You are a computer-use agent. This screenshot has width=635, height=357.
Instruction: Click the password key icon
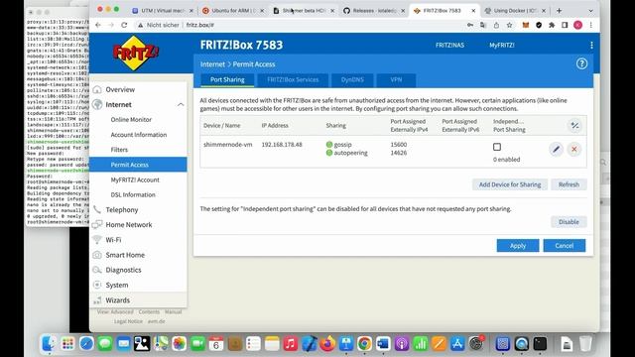(x=470, y=25)
